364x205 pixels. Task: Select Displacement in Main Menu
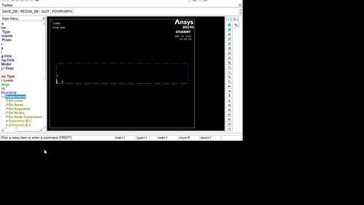15,97
